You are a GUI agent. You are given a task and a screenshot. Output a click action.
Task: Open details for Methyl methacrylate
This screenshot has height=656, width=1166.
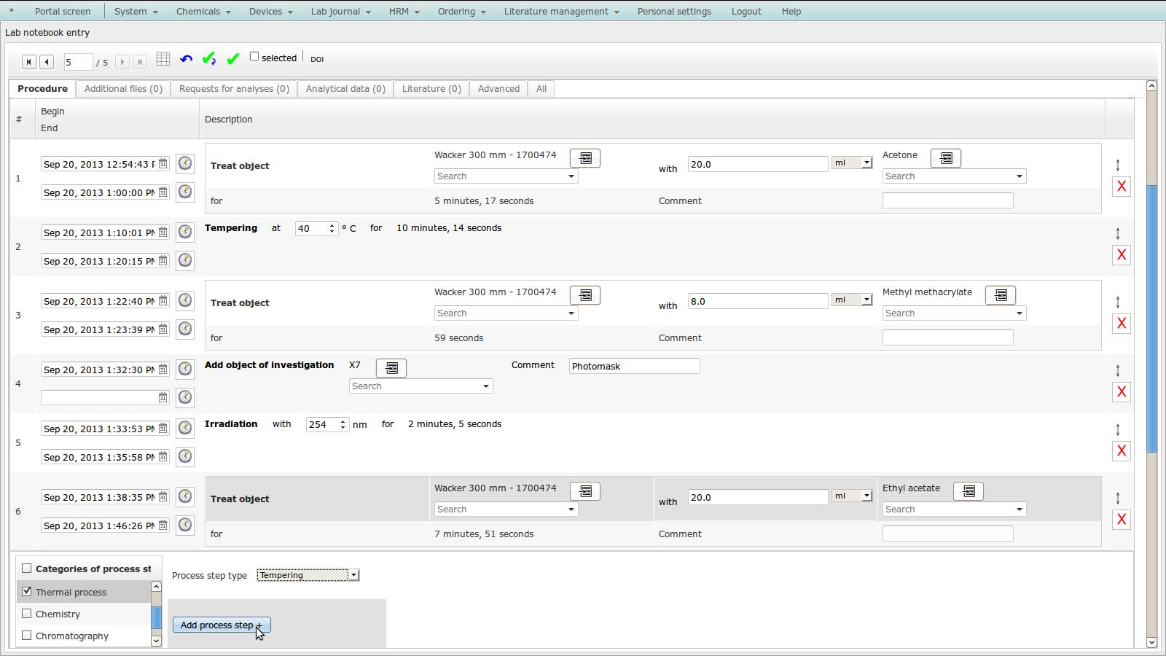(1001, 295)
